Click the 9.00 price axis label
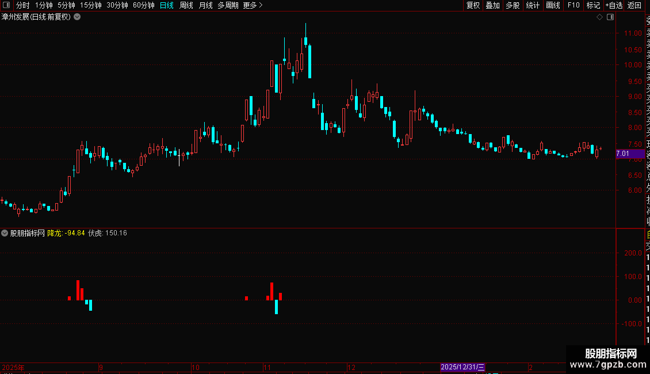This screenshot has width=650, height=374. (x=634, y=96)
